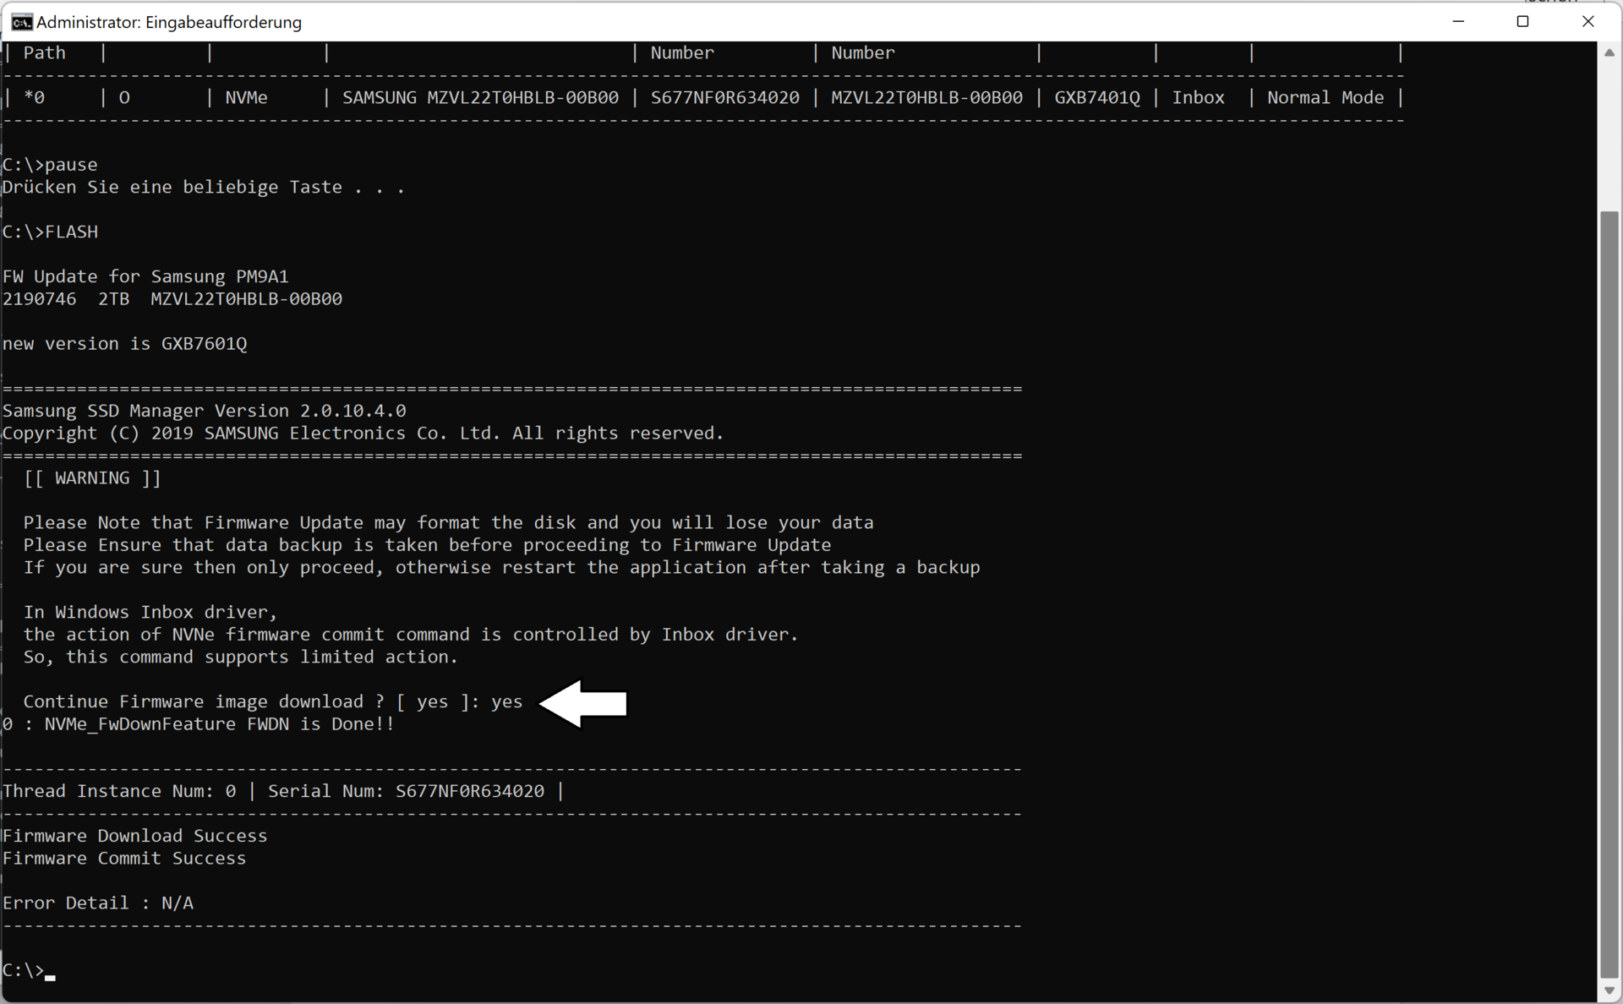Click the second MZVL22T0HBLB-00B00 number cell
Viewport: 1623px width, 1004px height.
926,98
